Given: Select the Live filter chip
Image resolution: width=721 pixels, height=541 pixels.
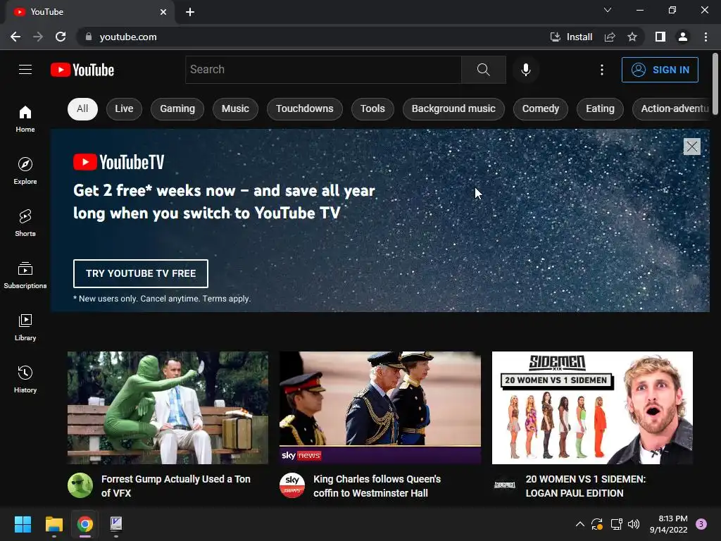Looking at the screenshot, I should coord(124,109).
